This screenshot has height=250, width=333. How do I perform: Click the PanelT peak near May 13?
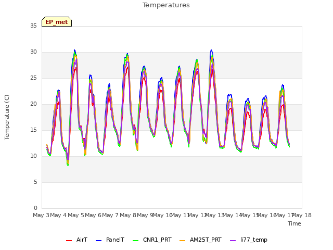pos(211,50)
